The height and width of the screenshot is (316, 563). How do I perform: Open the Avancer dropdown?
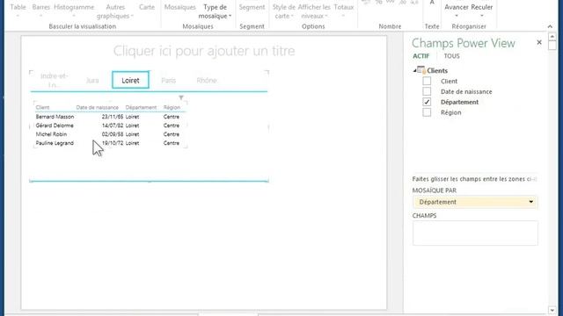(457, 11)
